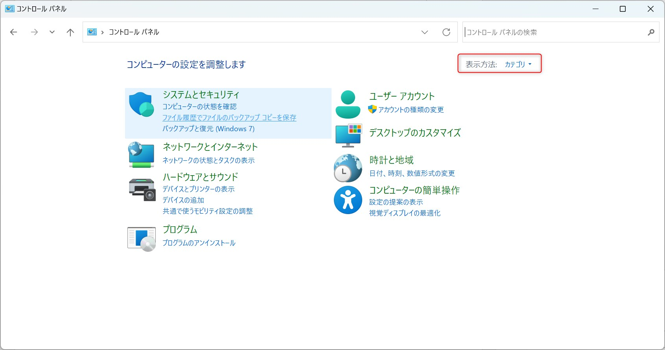Open デバイスとプリンターの表示 link
665x350 pixels.
point(199,189)
